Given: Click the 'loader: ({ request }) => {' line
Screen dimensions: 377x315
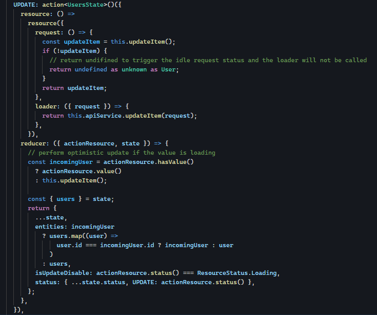Looking at the screenshot, I should (x=82, y=106).
